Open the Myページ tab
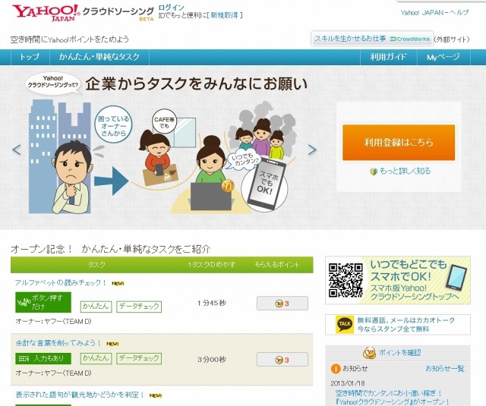This screenshot has width=486, height=406. [443, 57]
